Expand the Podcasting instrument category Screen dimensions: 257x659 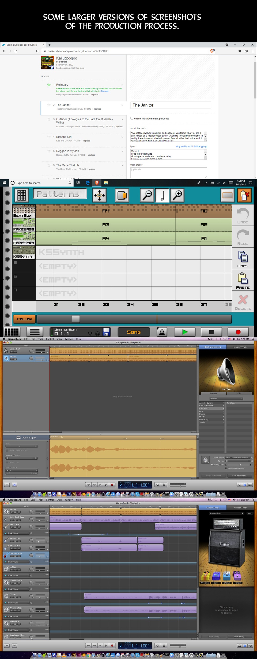(211, 419)
